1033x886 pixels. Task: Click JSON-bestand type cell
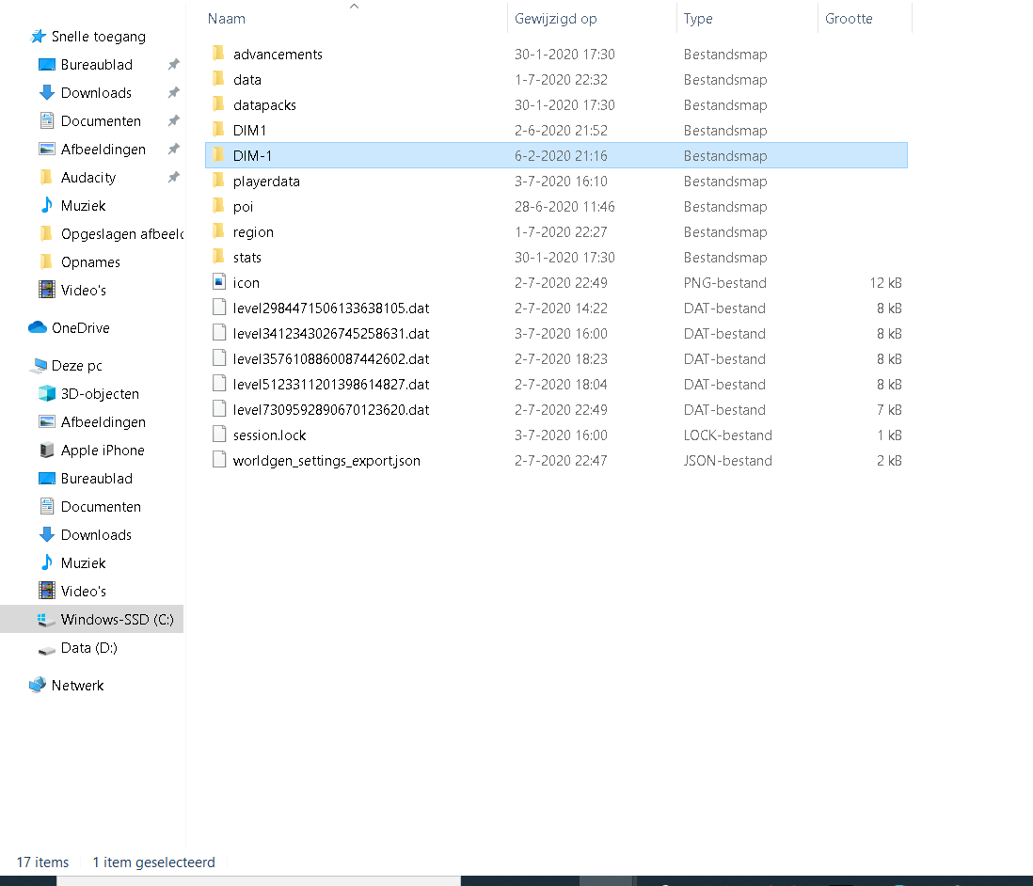tap(727, 461)
